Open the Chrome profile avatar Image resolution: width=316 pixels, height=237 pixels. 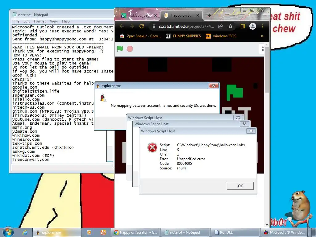252,26
